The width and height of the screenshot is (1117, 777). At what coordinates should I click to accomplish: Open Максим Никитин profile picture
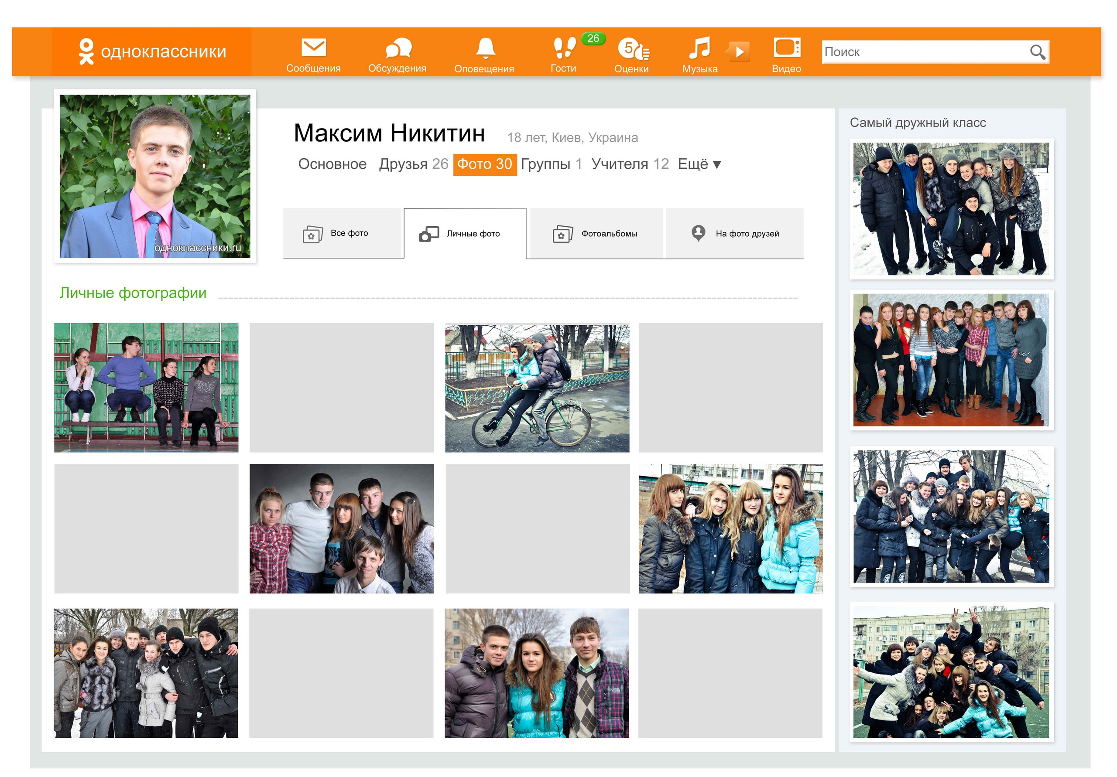tap(155, 176)
